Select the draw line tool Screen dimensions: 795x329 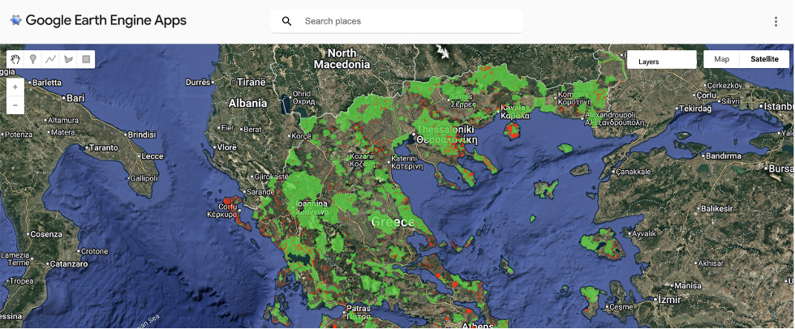(51, 59)
